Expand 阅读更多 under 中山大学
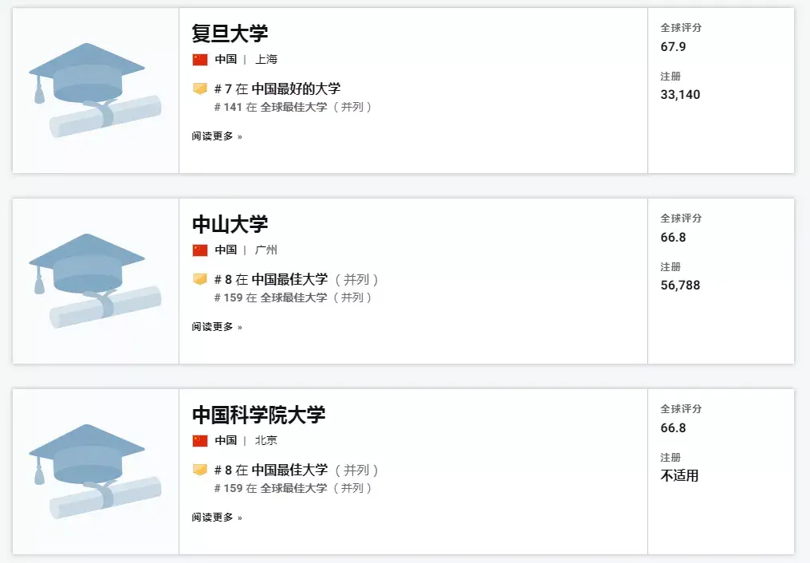810x563 pixels. tap(217, 327)
